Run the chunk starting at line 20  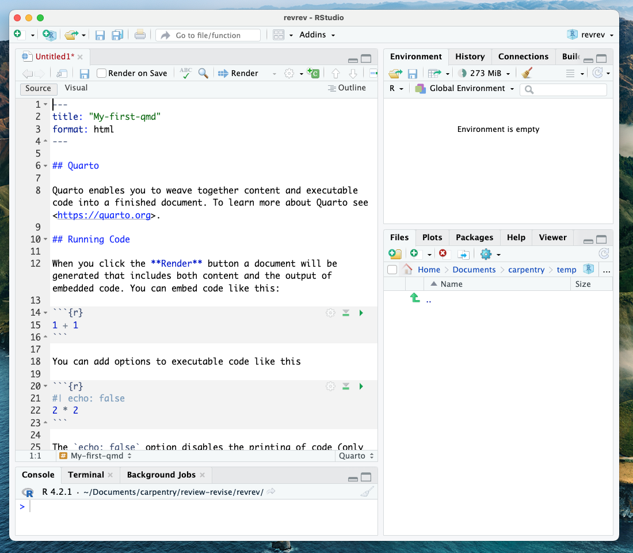click(x=361, y=387)
